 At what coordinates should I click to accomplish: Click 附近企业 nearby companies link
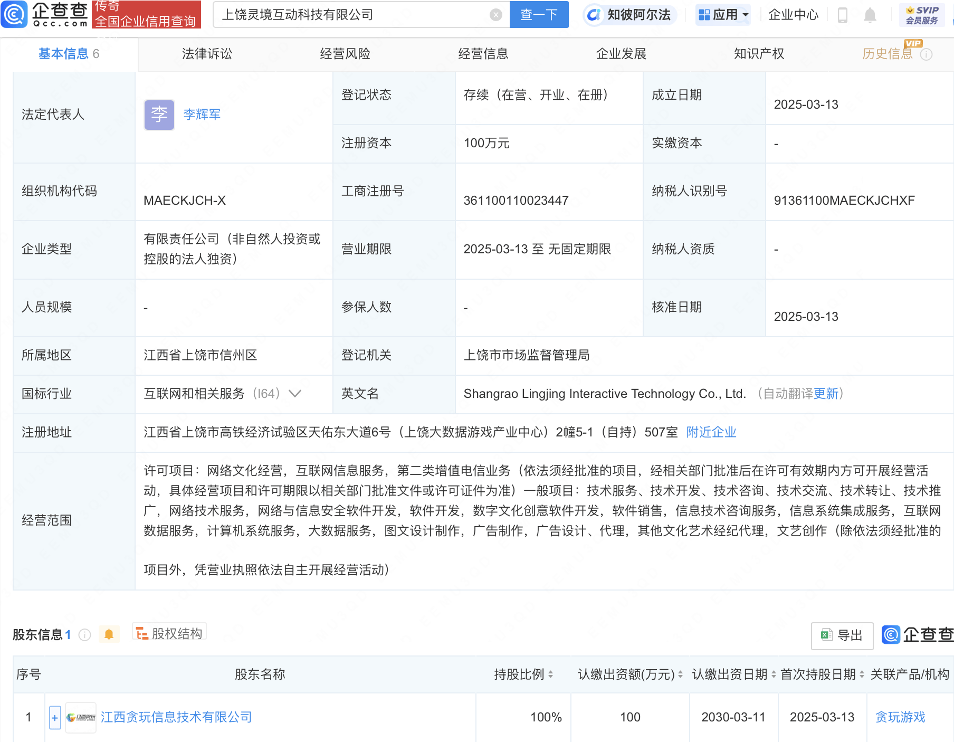[711, 432]
